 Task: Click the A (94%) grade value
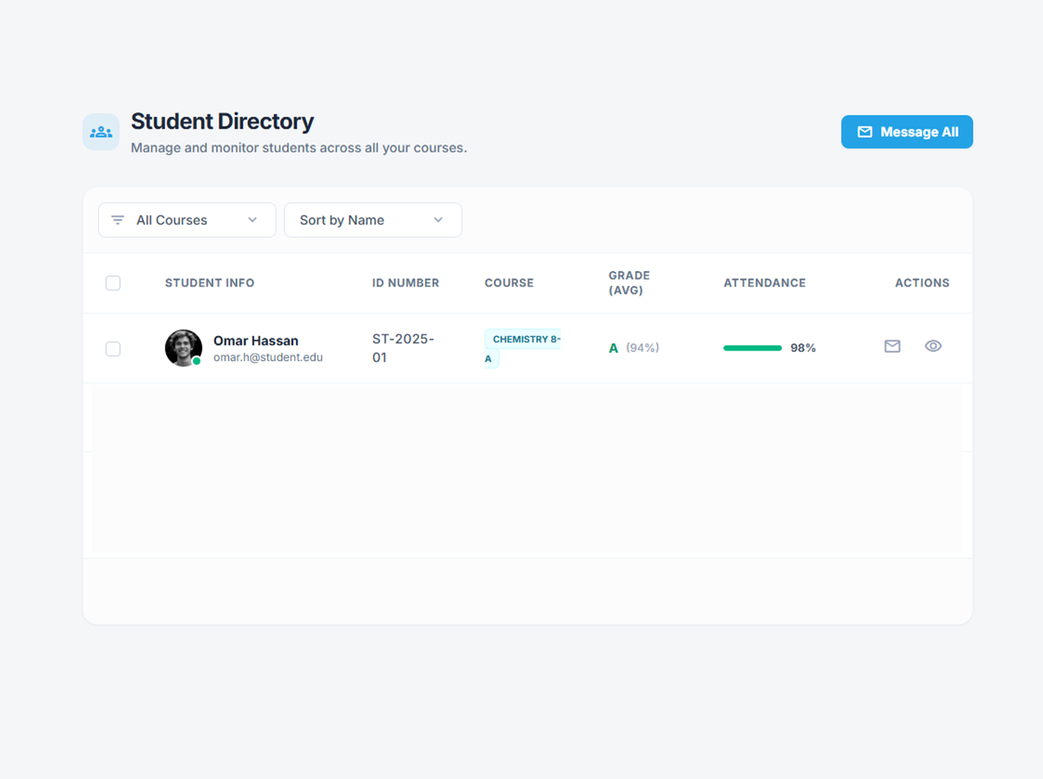click(634, 347)
